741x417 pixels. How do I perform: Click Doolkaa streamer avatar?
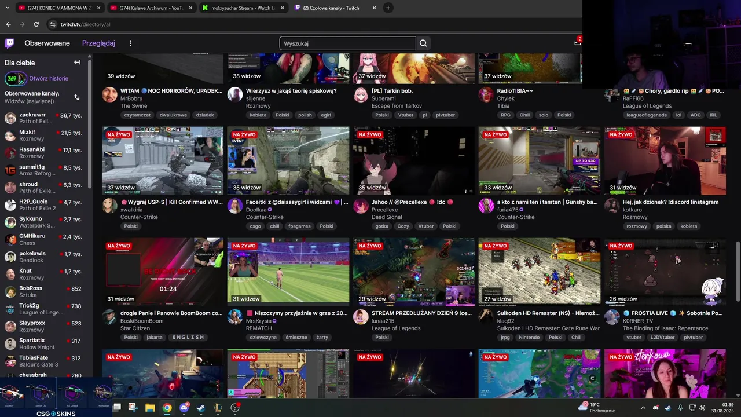pyautogui.click(x=235, y=206)
